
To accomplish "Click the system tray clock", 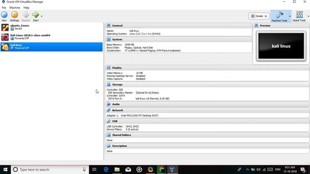I will click(x=290, y=170).
